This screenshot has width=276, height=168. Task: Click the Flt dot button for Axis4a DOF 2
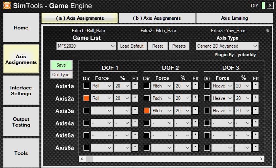click(x=195, y=123)
